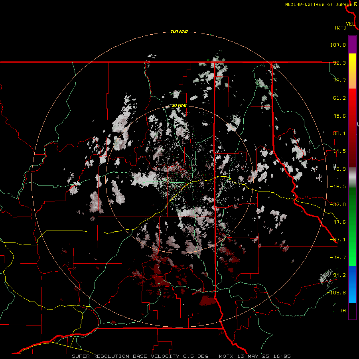This screenshot has width=359, height=359.
Task: Pick the green segment of the color bar
Action: pyautogui.click(x=352, y=227)
